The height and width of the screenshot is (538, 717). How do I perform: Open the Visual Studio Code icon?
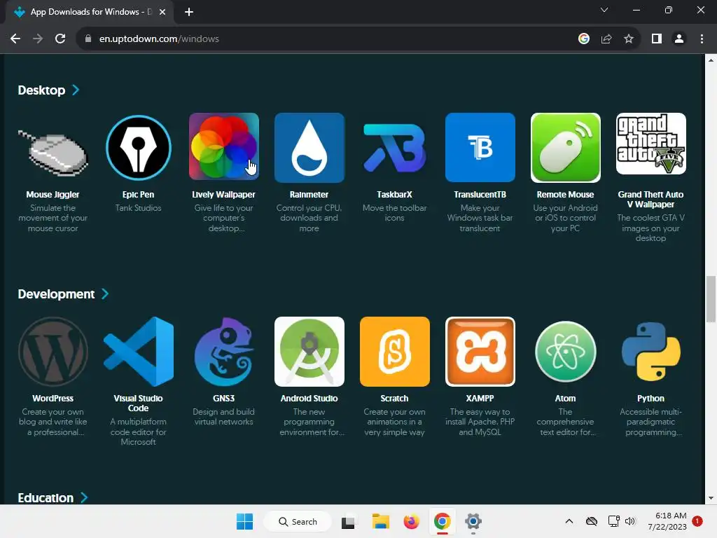coord(139,352)
